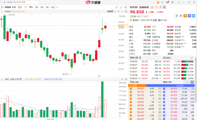
Task: Click the orange 27.50% bid ratio bar
Action: click(x=137, y=86)
